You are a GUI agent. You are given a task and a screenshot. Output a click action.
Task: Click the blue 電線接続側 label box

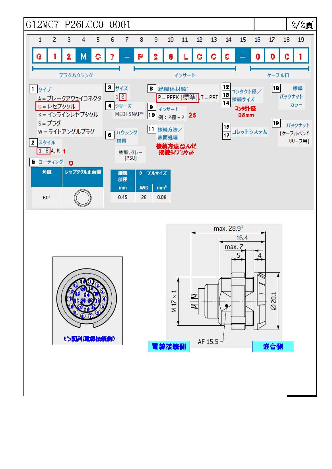[169, 346]
